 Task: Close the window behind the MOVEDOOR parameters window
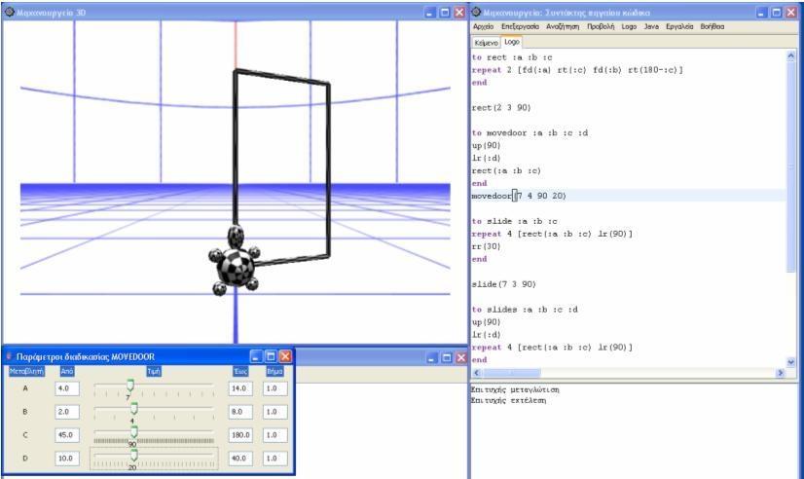(461, 358)
